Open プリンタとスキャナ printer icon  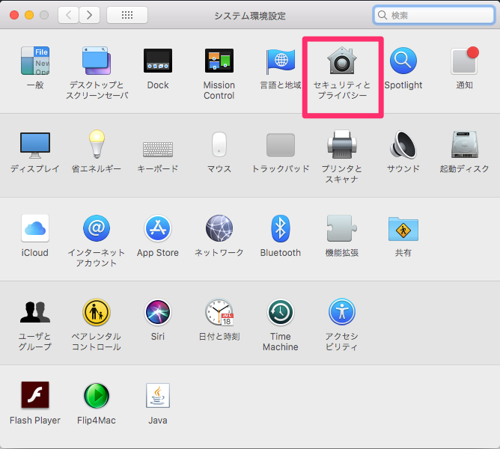pyautogui.click(x=342, y=144)
